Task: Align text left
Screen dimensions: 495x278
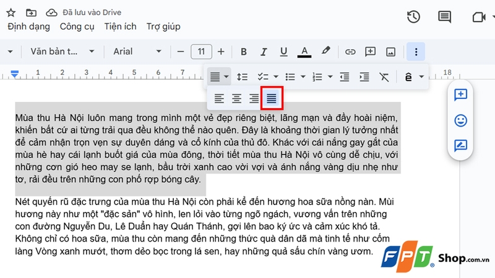Action: (x=219, y=99)
